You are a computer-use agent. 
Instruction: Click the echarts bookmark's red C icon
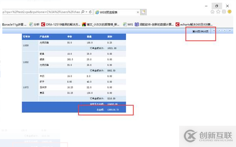[178, 24]
